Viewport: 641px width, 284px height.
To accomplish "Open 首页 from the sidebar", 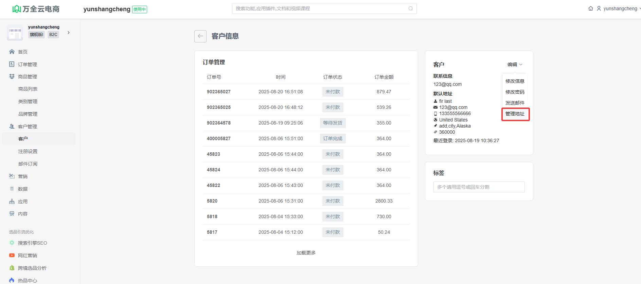I will (23, 52).
